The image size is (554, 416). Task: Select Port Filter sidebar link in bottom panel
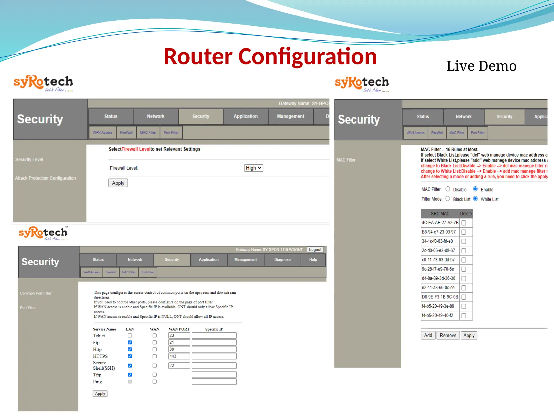pyautogui.click(x=28, y=308)
